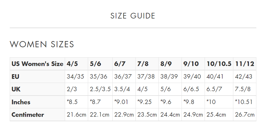Select the 9.01 inches cell
This screenshot has width=263, height=132.
[121, 102]
